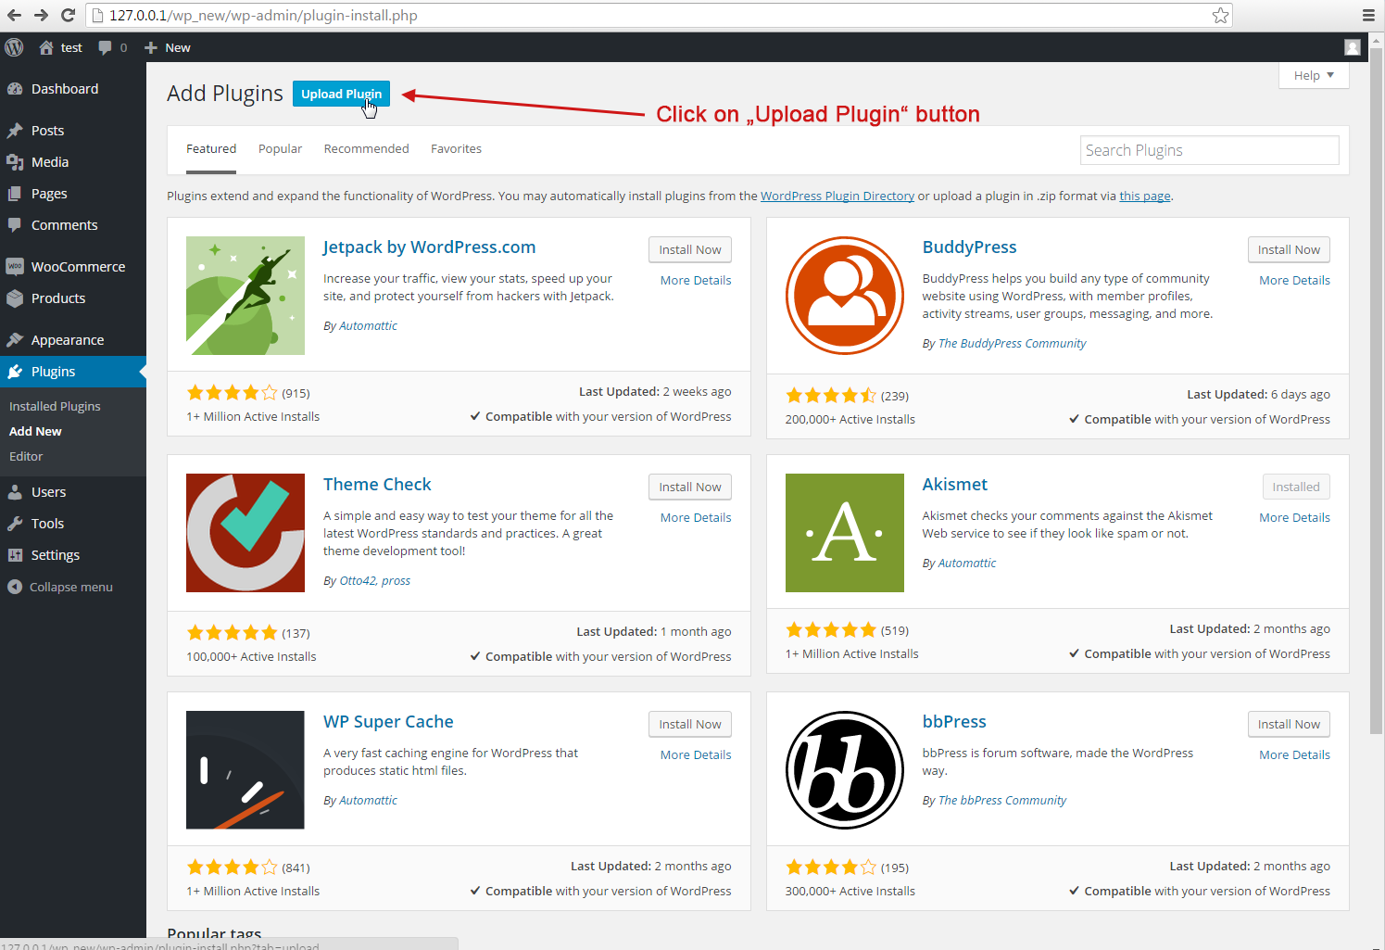Open the WordPress logo menu
The width and height of the screenshot is (1385, 950).
(14, 47)
